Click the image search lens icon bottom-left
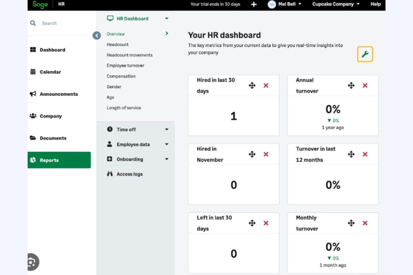The height and width of the screenshot is (275, 413). point(32,262)
